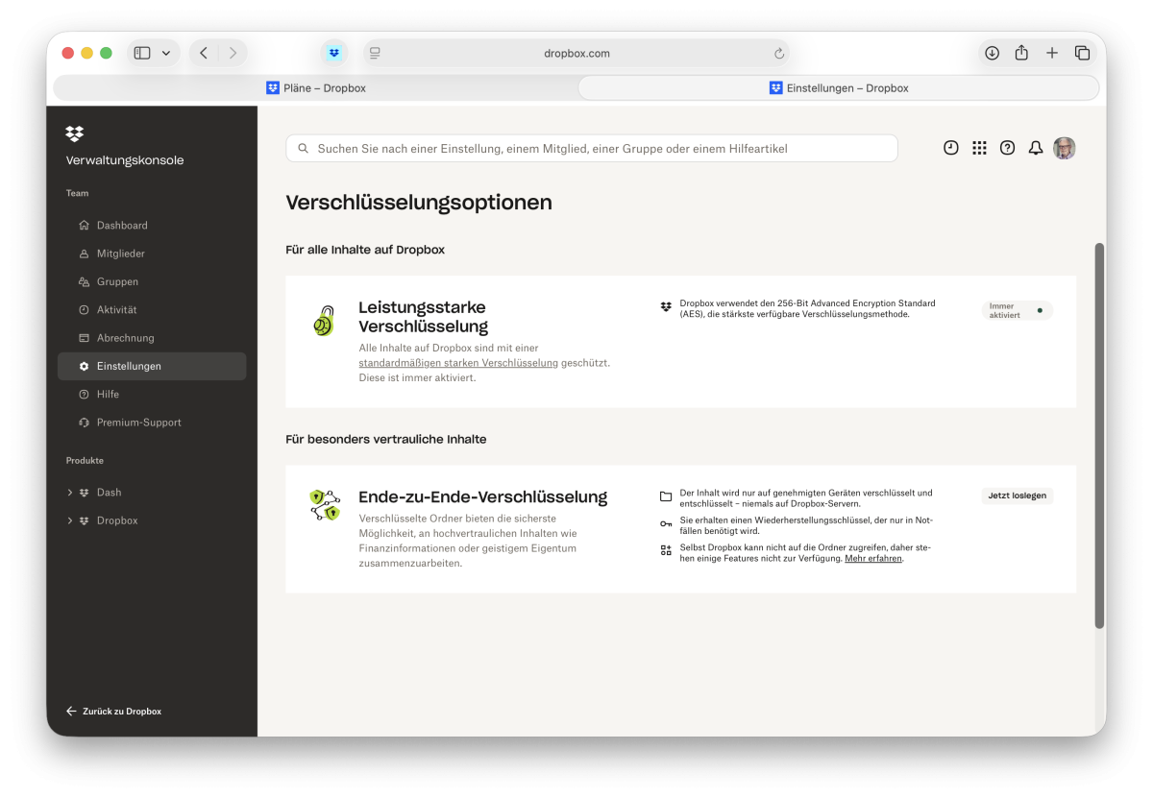Click the folder icon beside approved devices text
The width and height of the screenshot is (1153, 798).
coord(666,497)
